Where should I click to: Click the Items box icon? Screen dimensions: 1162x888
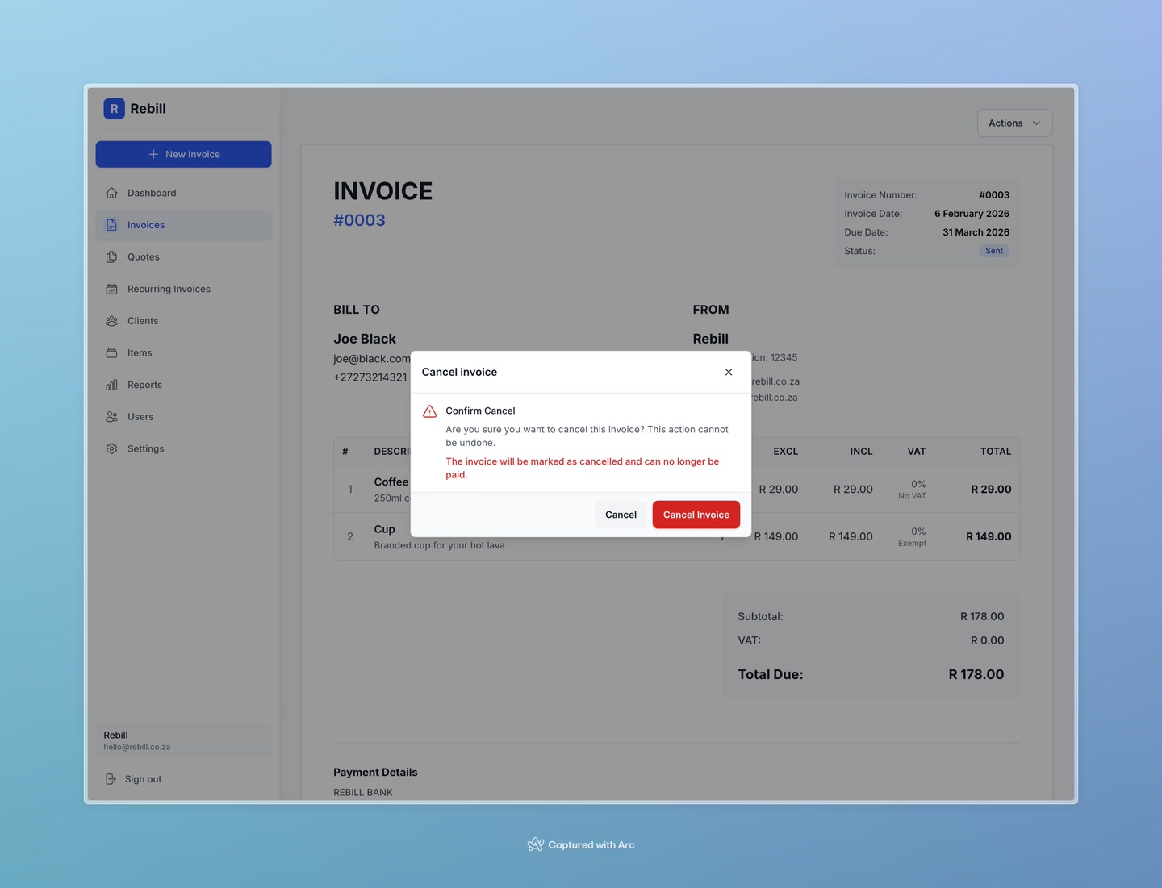(x=111, y=352)
